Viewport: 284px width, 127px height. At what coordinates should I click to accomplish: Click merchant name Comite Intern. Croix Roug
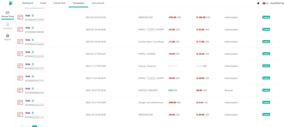click(x=151, y=42)
